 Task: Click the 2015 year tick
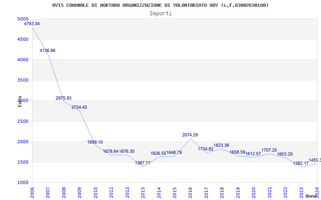click(175, 192)
